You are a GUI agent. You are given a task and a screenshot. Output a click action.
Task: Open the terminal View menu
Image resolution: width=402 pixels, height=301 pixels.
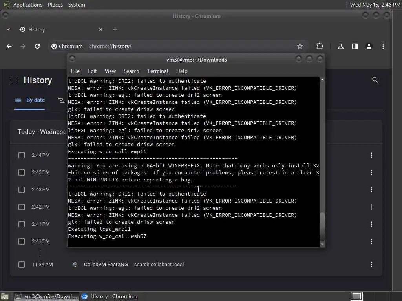(x=110, y=71)
